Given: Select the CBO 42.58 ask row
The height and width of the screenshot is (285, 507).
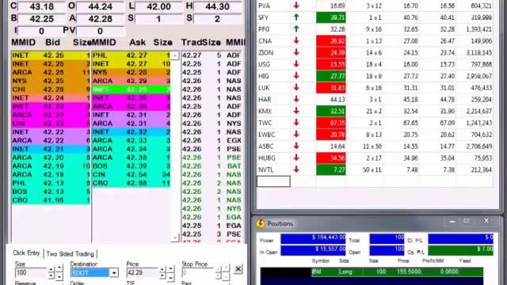Looking at the screenshot, I should (131, 183).
